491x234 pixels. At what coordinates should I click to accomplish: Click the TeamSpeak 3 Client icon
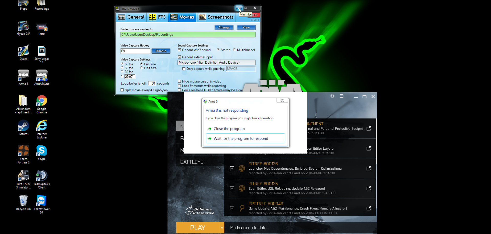(x=41, y=179)
